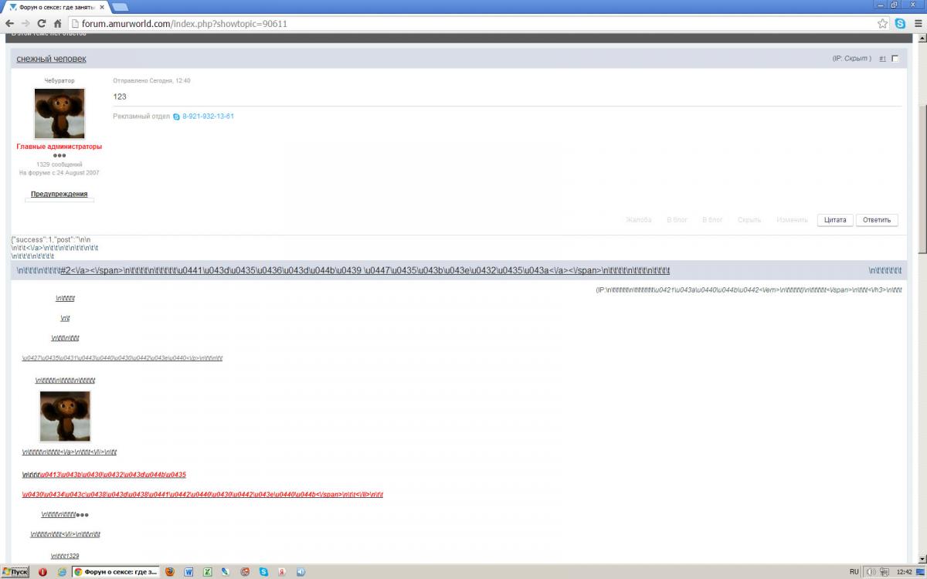Open the Предупреждения link under the user profile
This screenshot has height=579, width=927.
[x=59, y=194]
